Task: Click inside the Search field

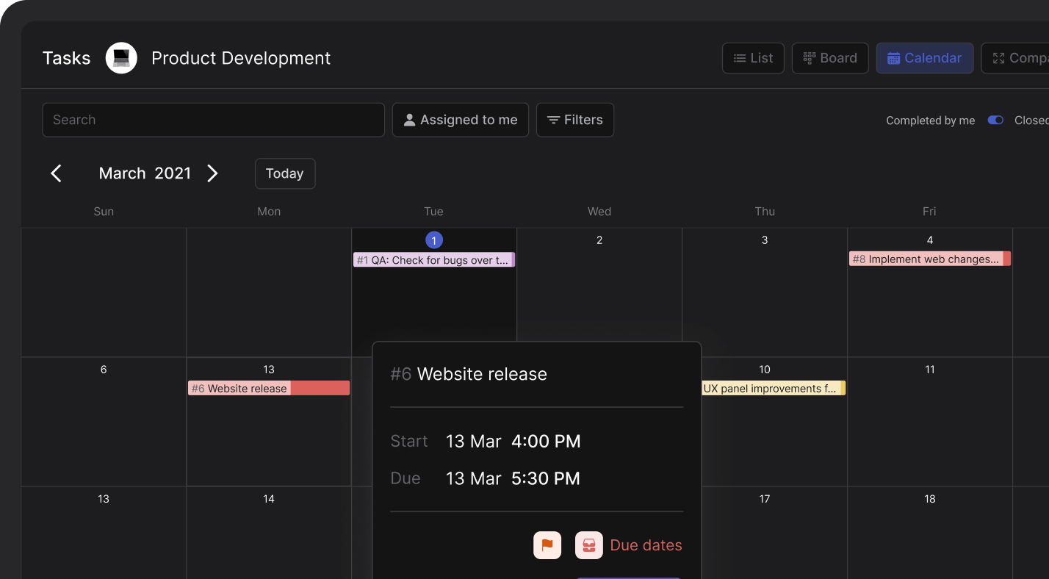Action: (213, 119)
